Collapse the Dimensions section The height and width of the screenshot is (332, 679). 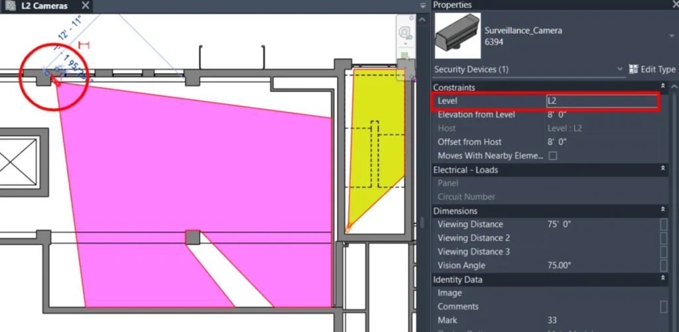click(663, 211)
